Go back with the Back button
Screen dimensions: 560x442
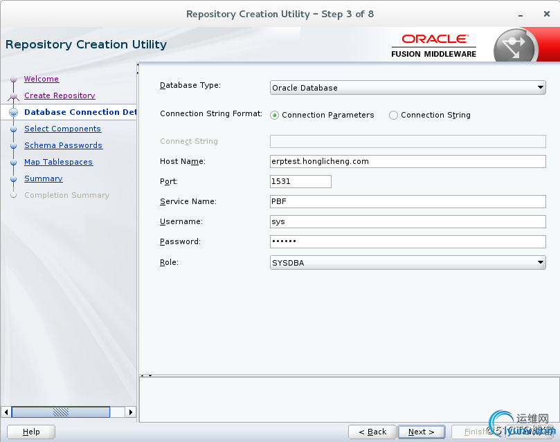[372, 432]
